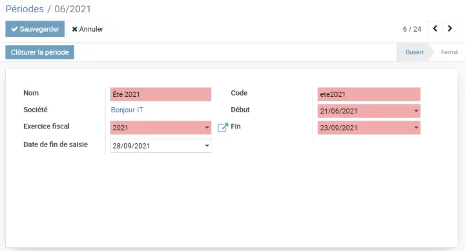465x251 pixels.
Task: Open the Début date picker arrow
Action: tap(416, 111)
